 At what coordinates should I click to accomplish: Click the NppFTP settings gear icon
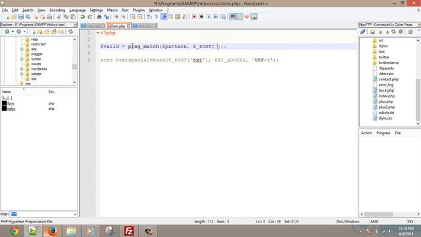[x=410, y=32]
